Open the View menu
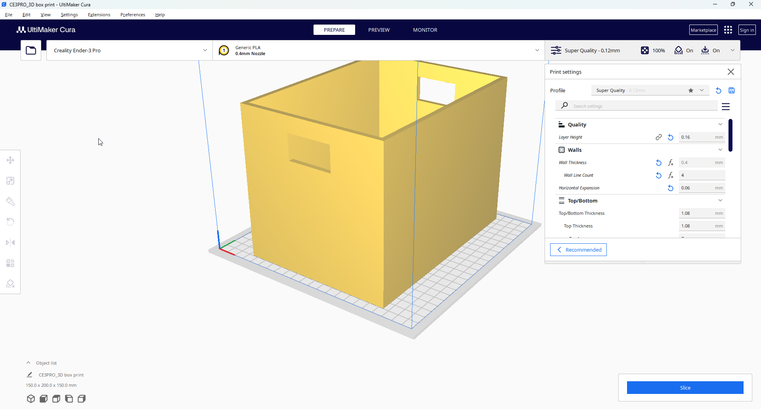Viewport: 761px width, 409px height. coord(46,15)
